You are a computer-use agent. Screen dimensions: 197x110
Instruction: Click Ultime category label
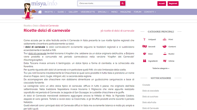tap(171, 61)
